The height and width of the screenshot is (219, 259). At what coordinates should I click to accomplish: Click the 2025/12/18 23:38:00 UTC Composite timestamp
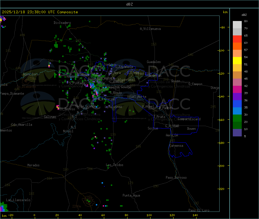(40, 12)
